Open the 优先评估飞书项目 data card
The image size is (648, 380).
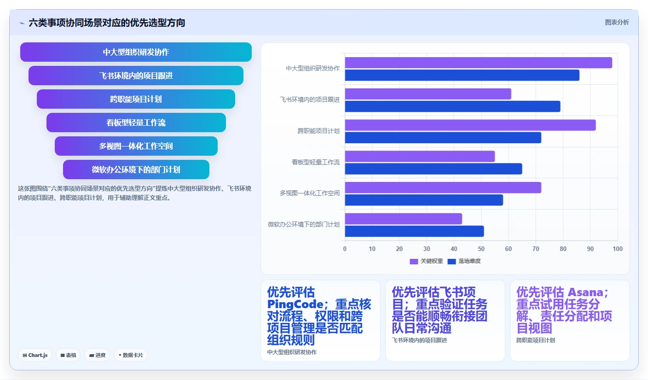click(445, 321)
